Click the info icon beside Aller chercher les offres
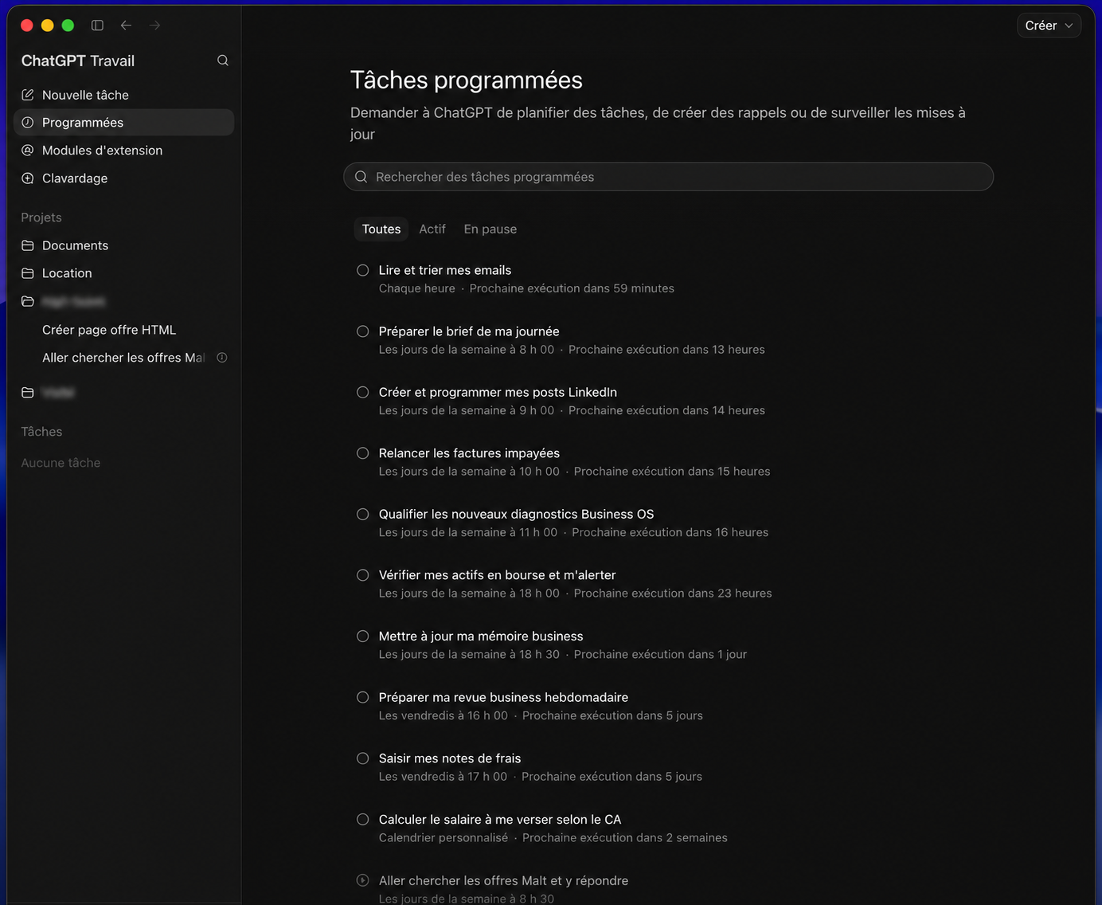This screenshot has height=905, width=1102. 222,358
